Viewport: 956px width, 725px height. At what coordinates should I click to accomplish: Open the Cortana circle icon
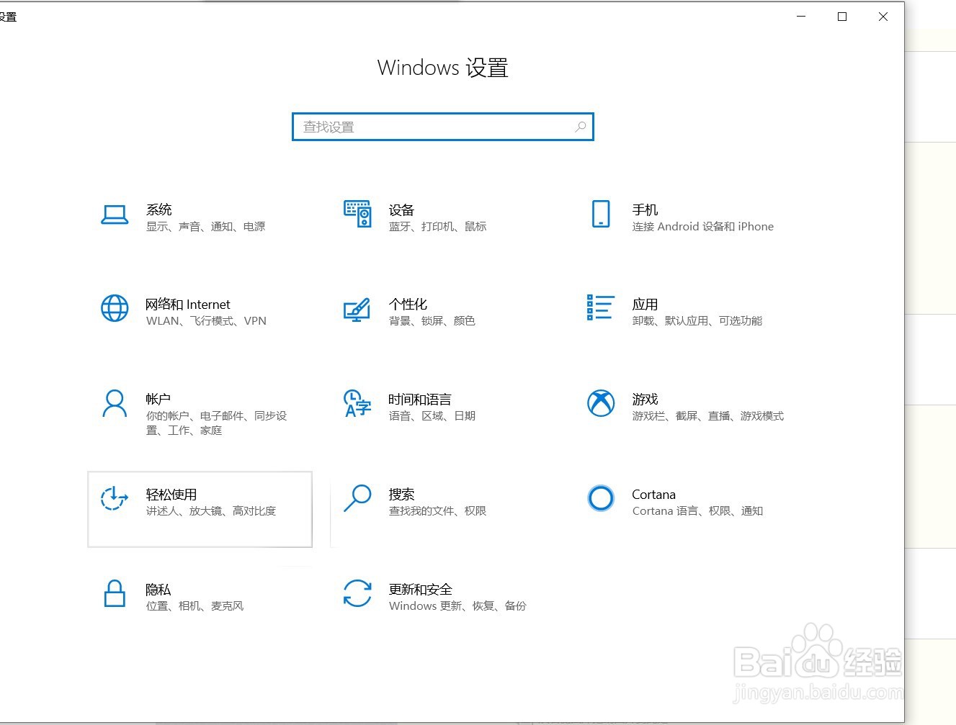[x=600, y=498]
